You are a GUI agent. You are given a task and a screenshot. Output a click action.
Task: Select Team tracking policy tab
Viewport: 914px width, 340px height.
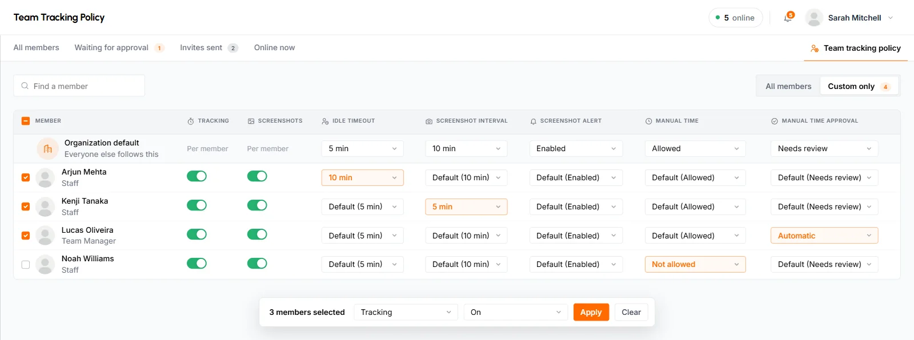(856, 48)
